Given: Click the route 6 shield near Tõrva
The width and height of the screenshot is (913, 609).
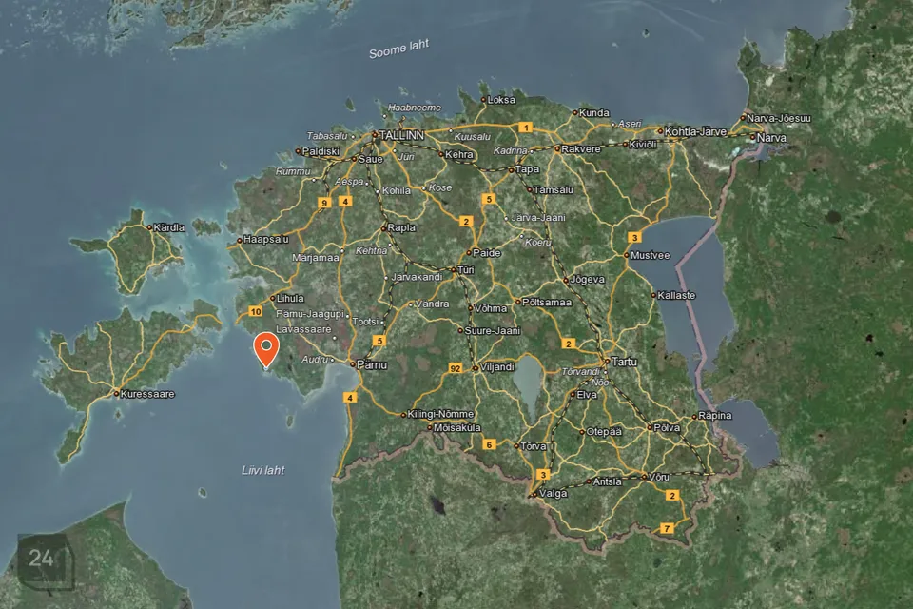Looking at the screenshot, I should (x=490, y=444).
